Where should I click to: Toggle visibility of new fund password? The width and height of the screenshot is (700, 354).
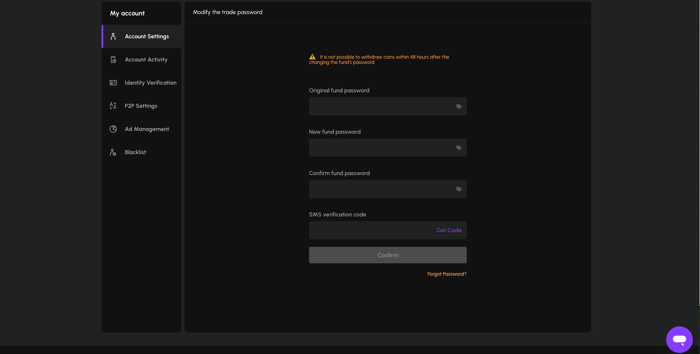pos(459,148)
